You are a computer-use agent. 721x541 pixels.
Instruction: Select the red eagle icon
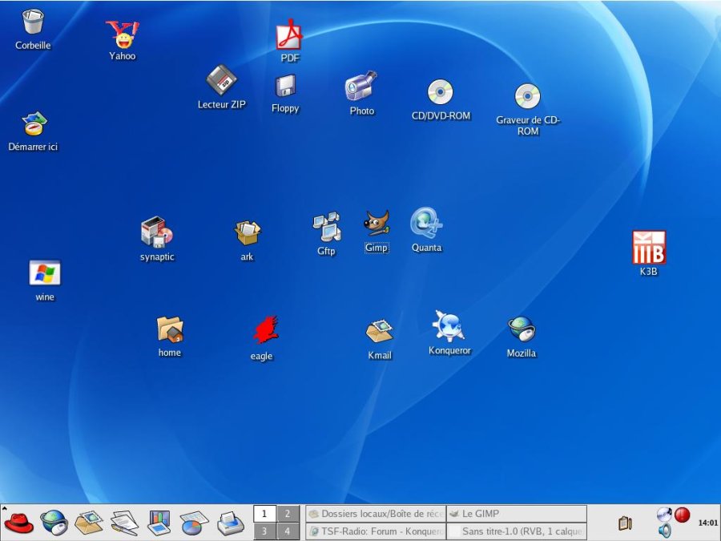coord(266,330)
